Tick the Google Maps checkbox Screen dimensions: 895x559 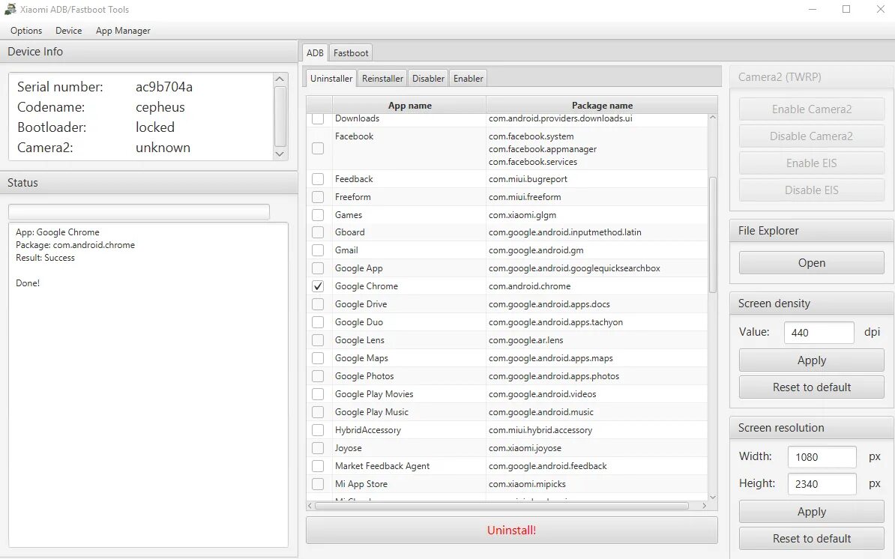318,358
